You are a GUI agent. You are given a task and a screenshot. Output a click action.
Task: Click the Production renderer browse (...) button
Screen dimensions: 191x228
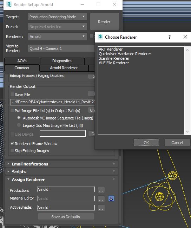[101, 190]
